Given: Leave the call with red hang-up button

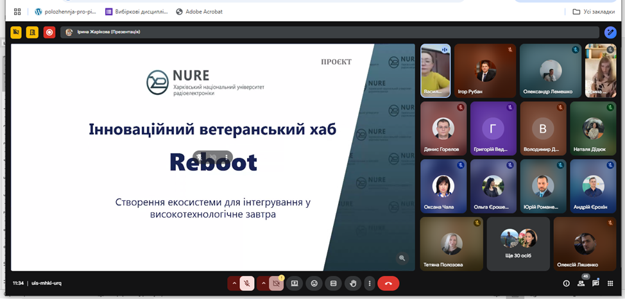Looking at the screenshot, I should (x=389, y=284).
